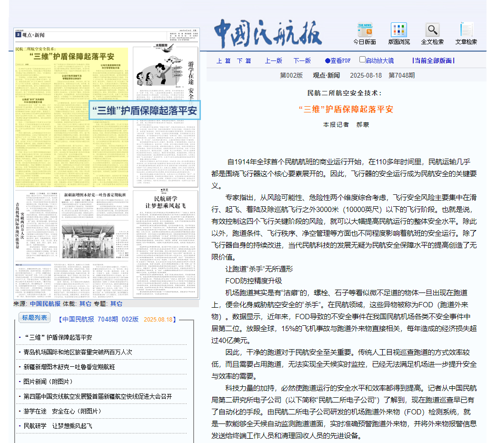
Task: Go to next page 下一版
Action: point(302,60)
